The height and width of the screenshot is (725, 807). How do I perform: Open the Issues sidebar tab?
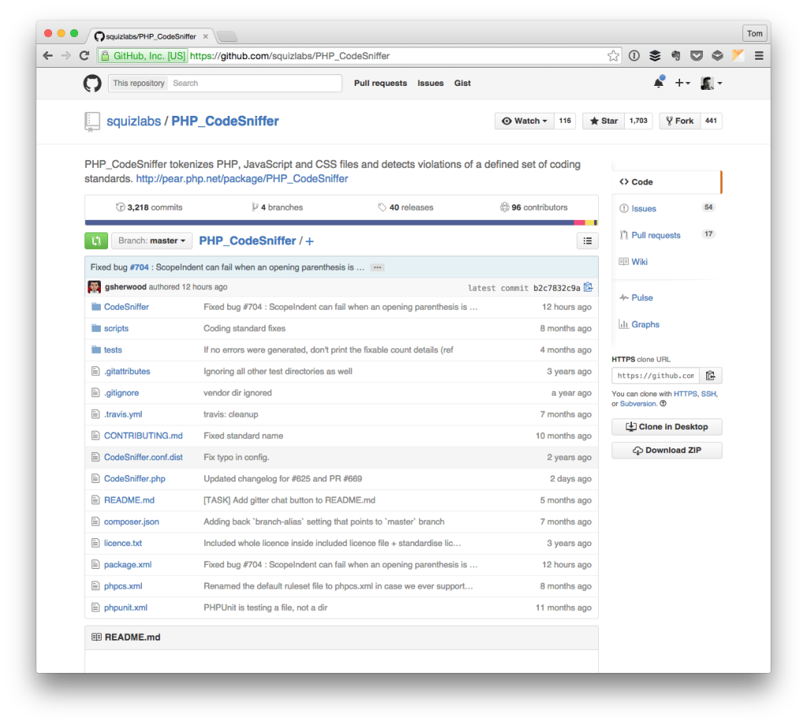coord(667,208)
